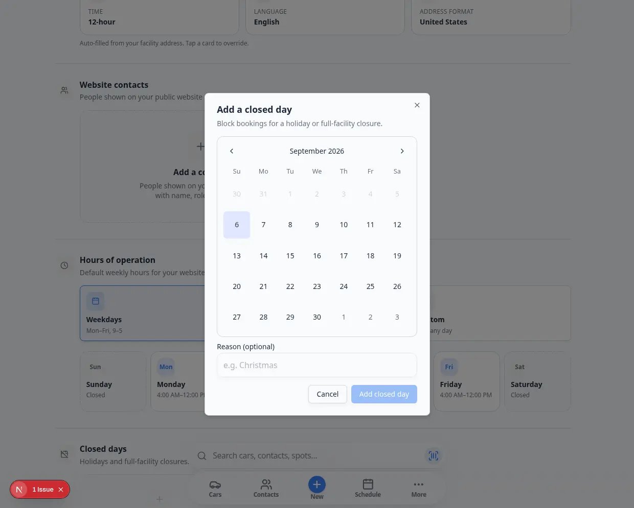634x508 pixels.
Task: Select September 30 date
Action: (317, 317)
